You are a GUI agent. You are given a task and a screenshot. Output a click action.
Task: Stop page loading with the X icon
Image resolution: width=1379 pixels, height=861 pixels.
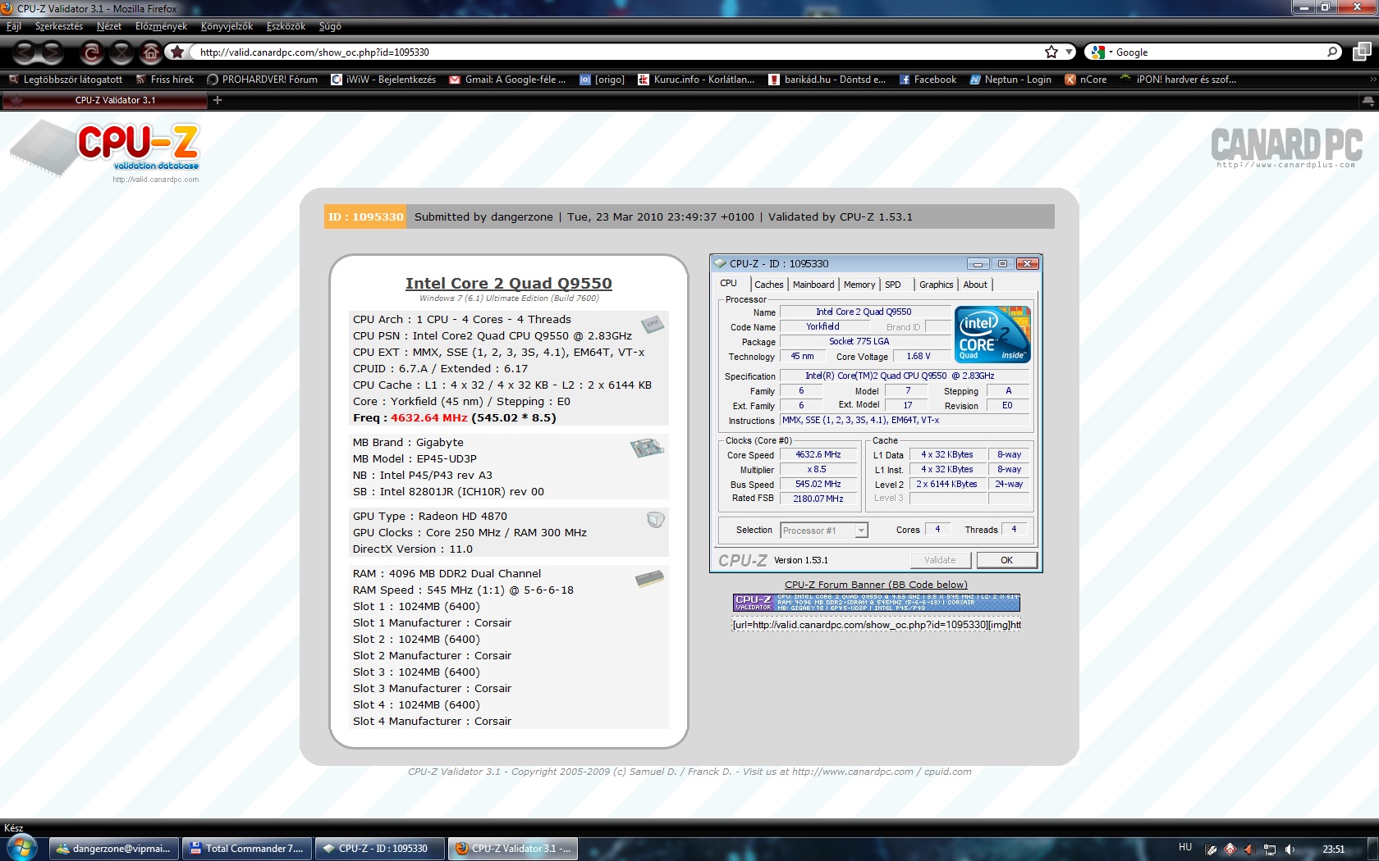(121, 53)
